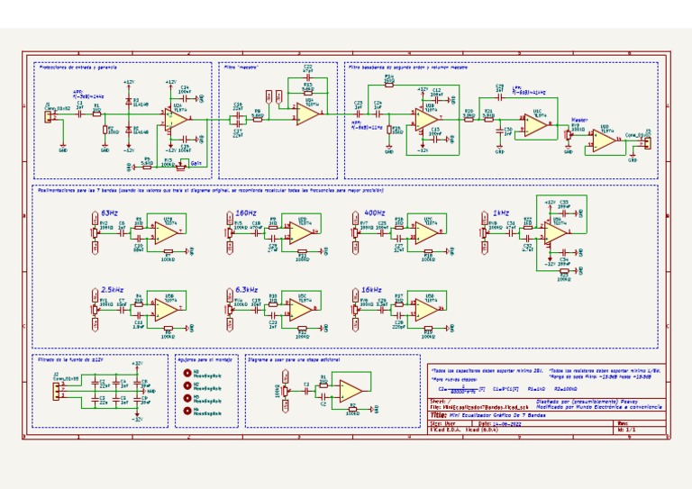This screenshot has height=489, width=692.
Task: Select the 400Hz band label
Action: click(375, 213)
